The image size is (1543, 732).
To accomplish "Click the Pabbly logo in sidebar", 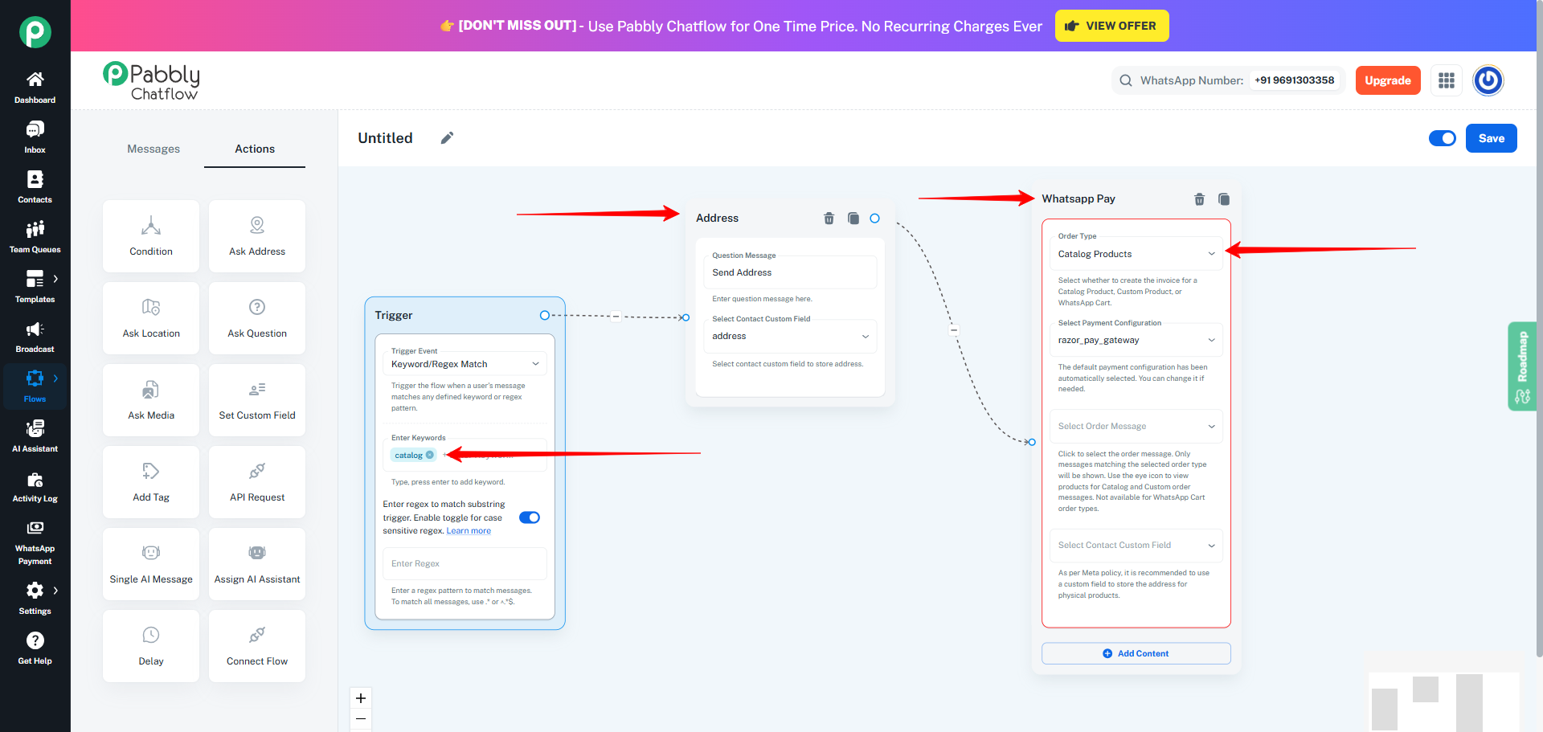I will click(35, 32).
